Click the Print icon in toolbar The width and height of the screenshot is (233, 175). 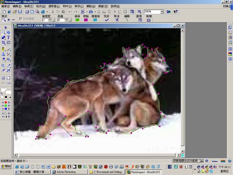[x=27, y=12]
